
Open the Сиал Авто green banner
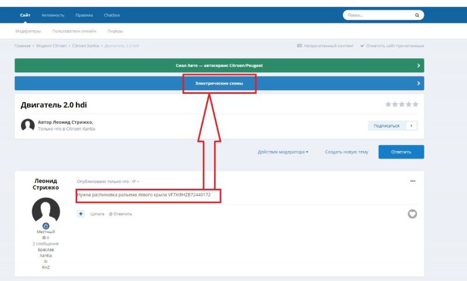[219, 65]
